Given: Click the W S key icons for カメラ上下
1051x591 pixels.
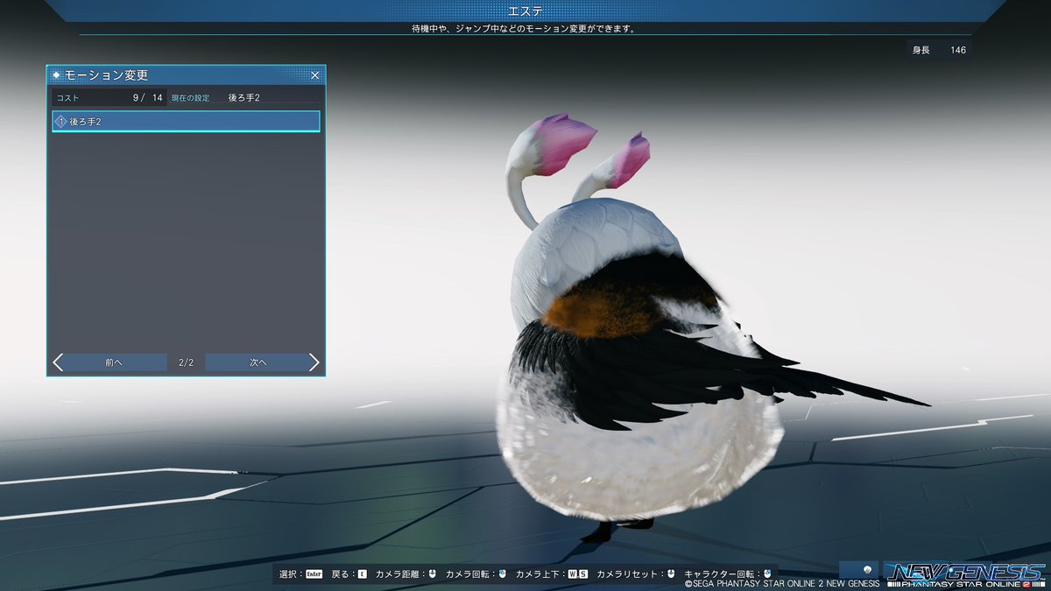Looking at the screenshot, I should (x=578, y=574).
